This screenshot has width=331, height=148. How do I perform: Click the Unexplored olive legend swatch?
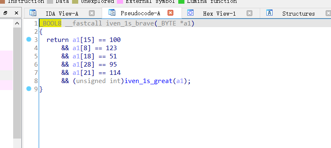[x=75, y=2]
